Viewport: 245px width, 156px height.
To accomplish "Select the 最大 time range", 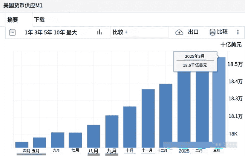I will tap(72, 32).
